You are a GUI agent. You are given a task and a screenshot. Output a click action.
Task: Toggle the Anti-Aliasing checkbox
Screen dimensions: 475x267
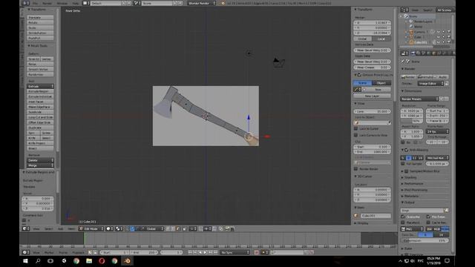point(407,150)
